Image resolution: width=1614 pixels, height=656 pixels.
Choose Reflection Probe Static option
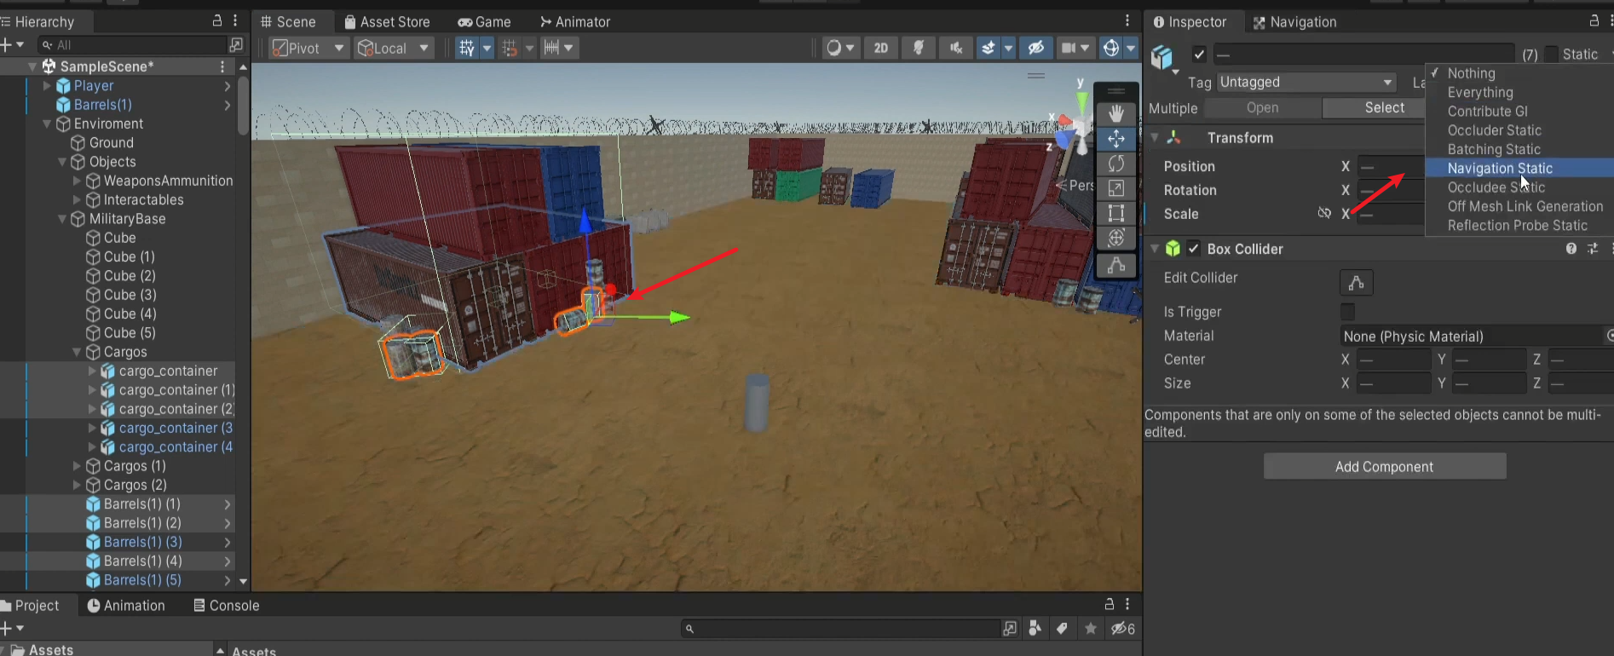click(x=1519, y=225)
